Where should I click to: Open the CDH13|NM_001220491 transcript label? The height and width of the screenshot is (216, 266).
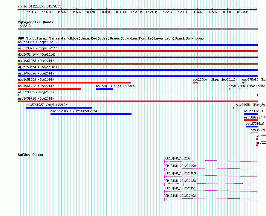(180, 188)
